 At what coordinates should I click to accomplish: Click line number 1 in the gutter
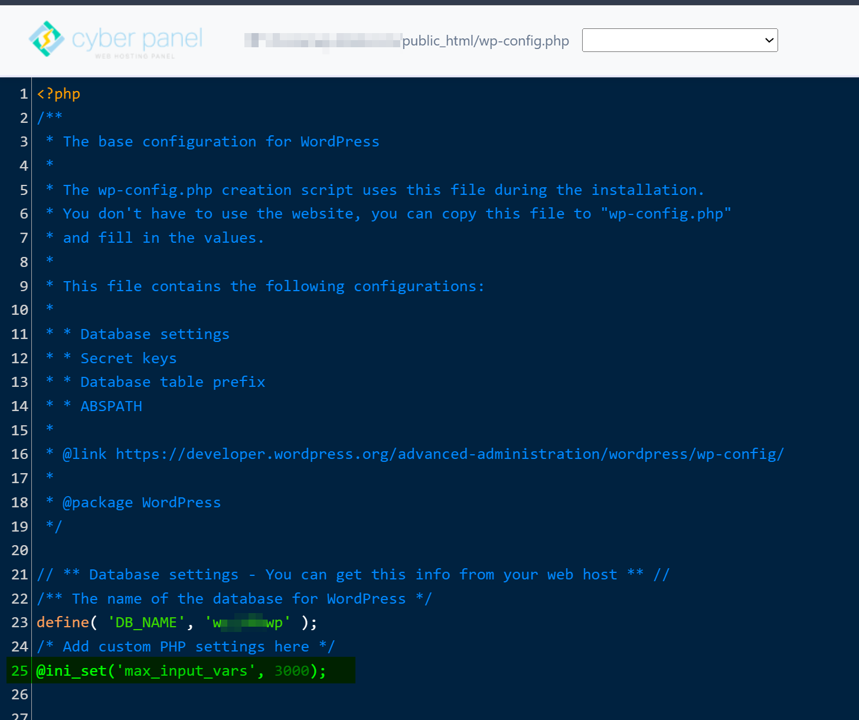(x=24, y=94)
